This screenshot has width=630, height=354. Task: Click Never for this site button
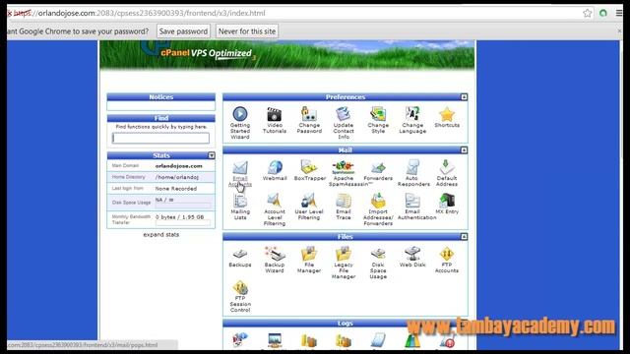coord(247,31)
